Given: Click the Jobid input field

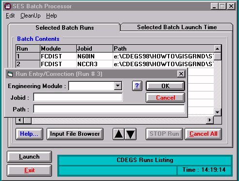Looking at the screenshot, I should (x=78, y=97).
